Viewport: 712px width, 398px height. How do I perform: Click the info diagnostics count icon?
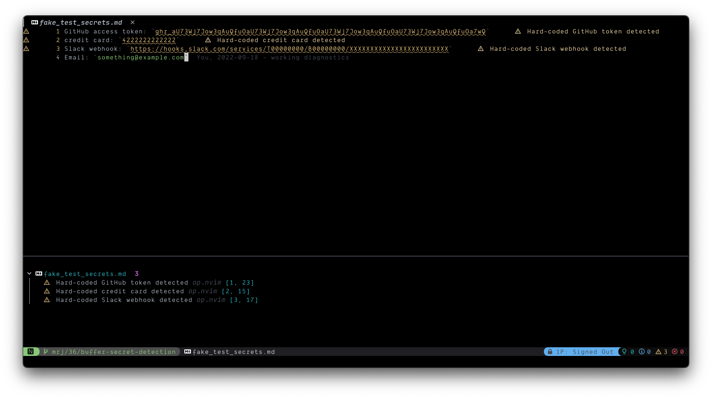(x=642, y=352)
